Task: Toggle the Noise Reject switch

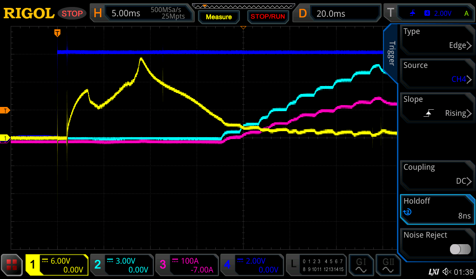Action: tap(460, 249)
